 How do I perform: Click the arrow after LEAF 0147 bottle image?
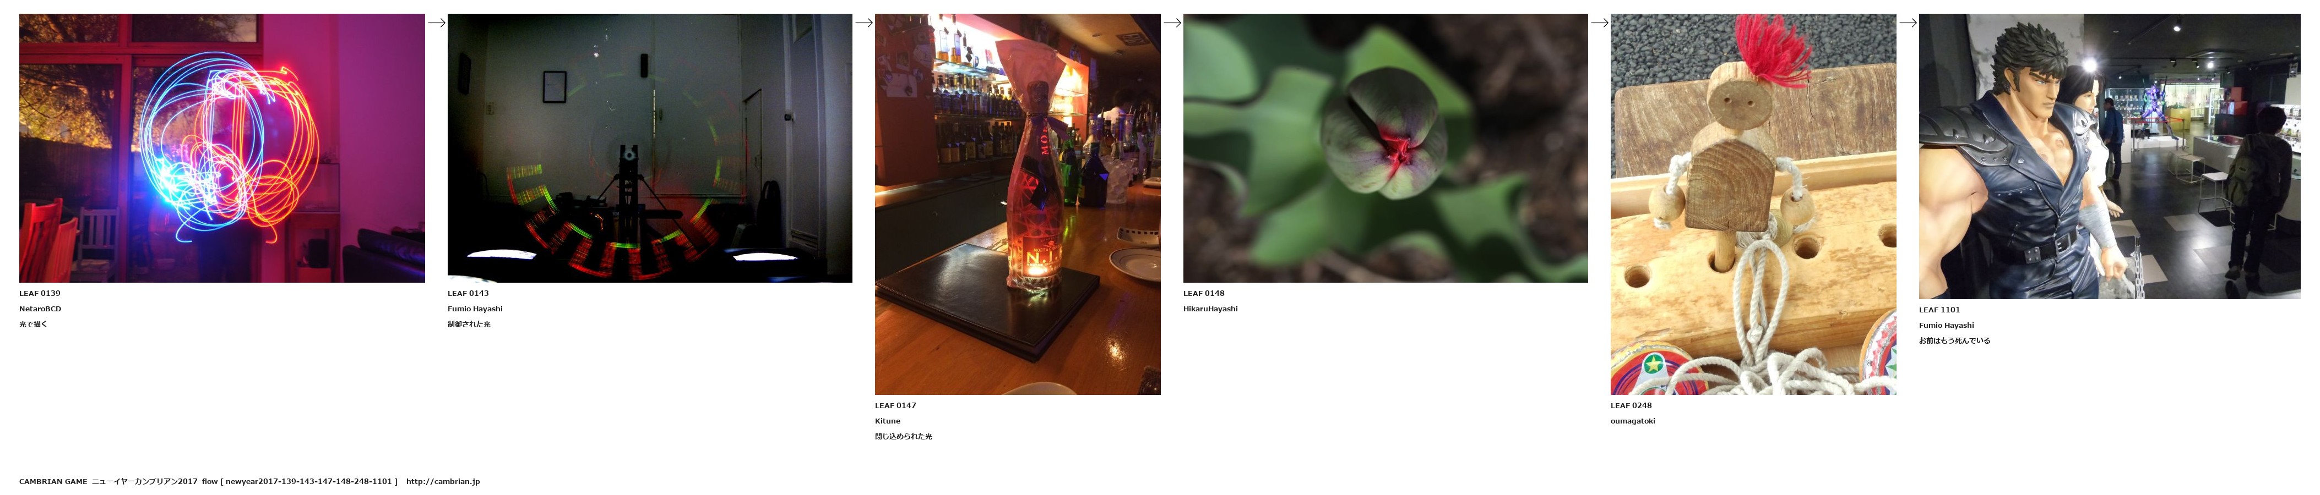tap(1172, 23)
